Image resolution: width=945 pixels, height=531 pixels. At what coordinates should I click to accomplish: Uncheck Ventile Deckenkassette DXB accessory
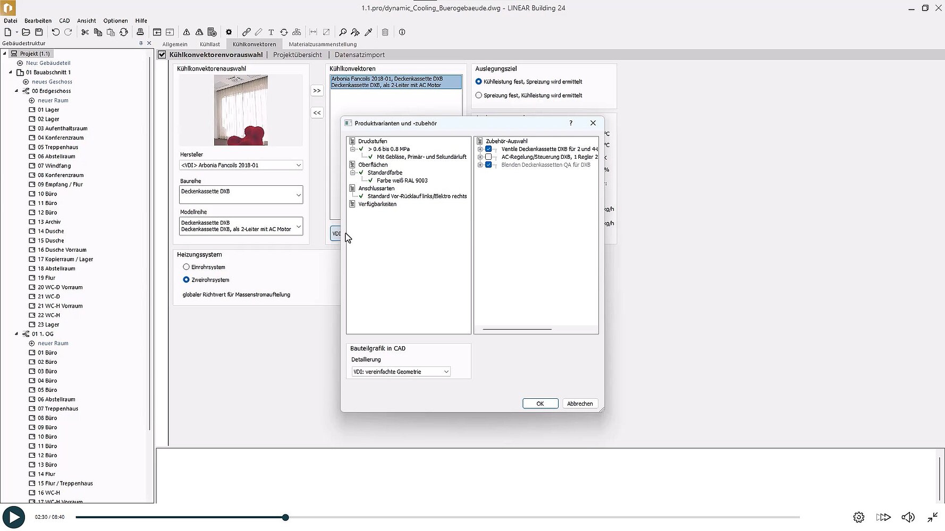click(x=488, y=149)
